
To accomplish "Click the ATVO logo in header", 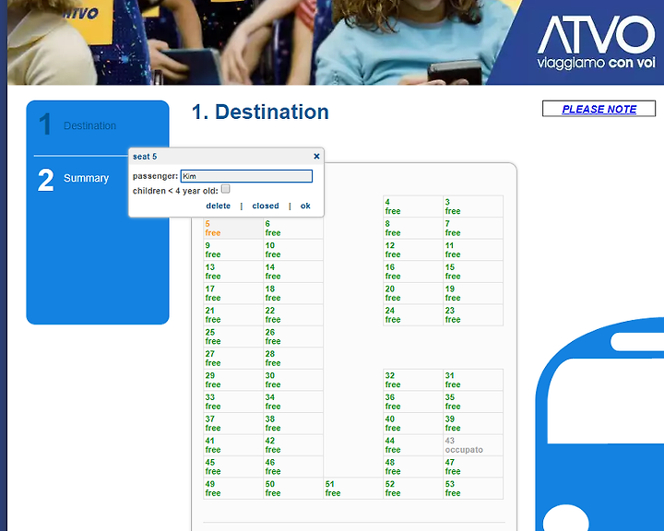I will pyautogui.click(x=597, y=42).
